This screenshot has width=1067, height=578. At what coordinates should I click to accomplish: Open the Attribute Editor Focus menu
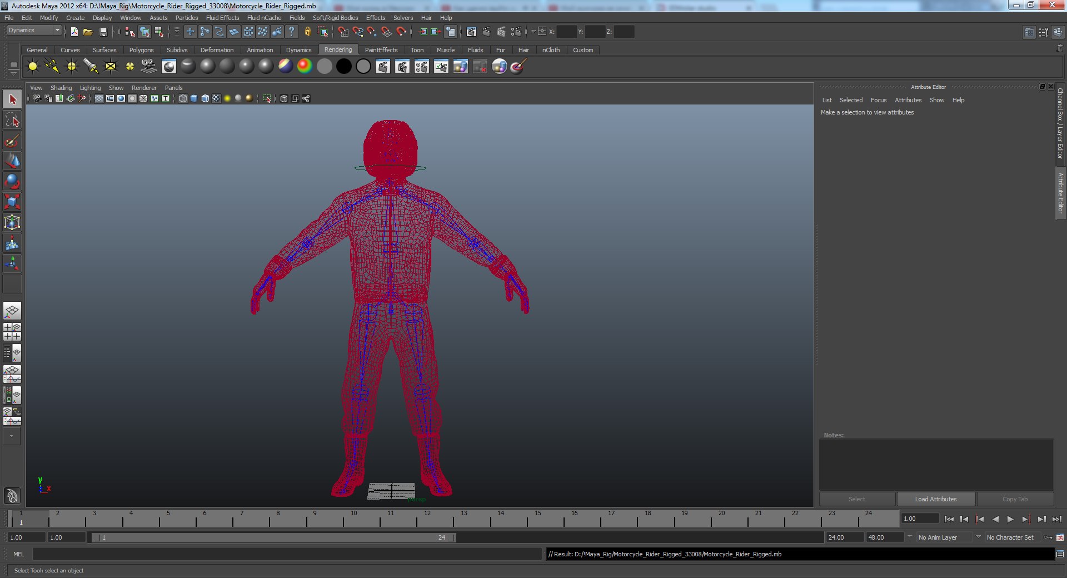pyautogui.click(x=879, y=100)
